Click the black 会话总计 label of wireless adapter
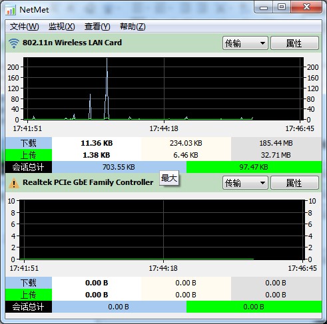Image resolution: width=327 pixels, height=324 pixels. coord(29,167)
